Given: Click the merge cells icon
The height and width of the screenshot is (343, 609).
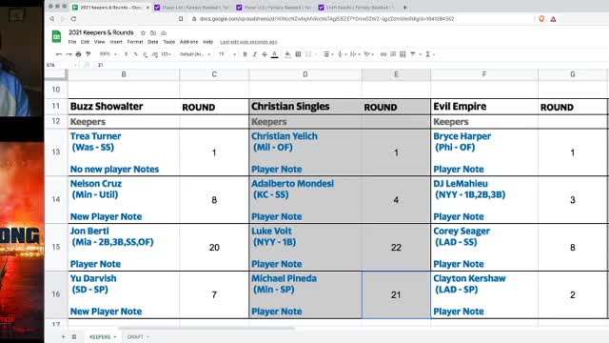Looking at the screenshot, I should coord(308,54).
